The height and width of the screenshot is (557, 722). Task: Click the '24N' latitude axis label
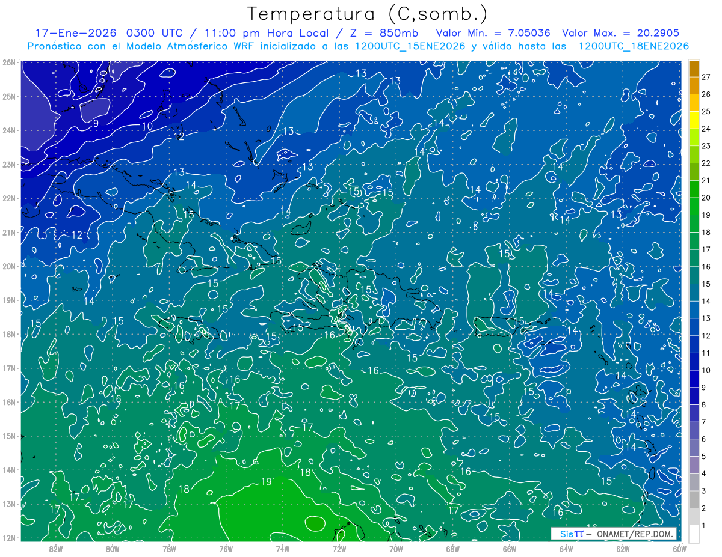click(x=9, y=130)
